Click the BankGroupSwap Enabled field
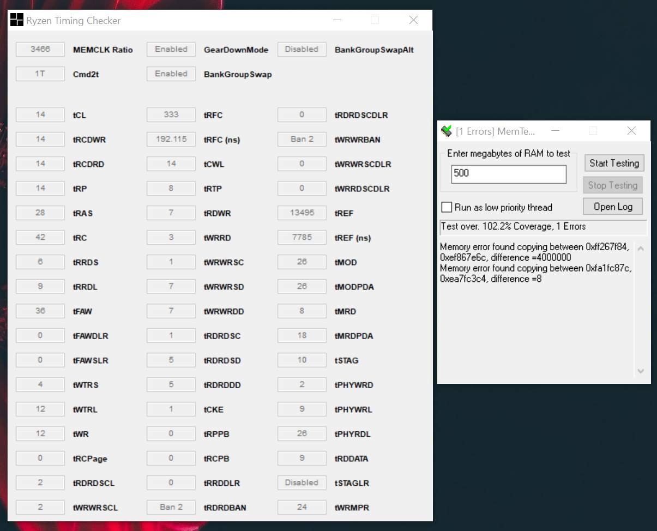This screenshot has width=657, height=531. coord(171,74)
